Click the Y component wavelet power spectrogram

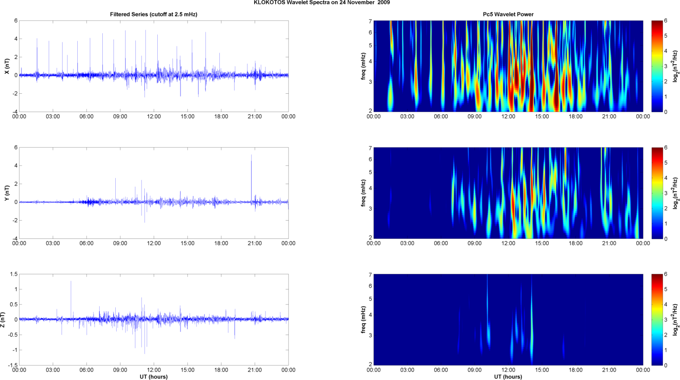tap(508, 193)
